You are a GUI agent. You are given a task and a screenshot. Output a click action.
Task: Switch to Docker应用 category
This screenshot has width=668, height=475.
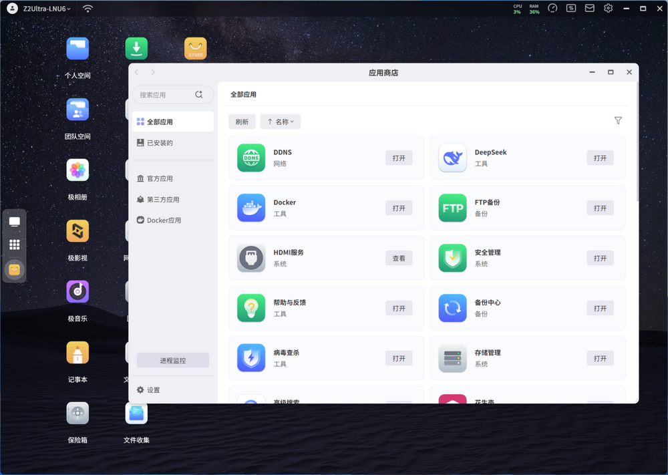click(164, 220)
